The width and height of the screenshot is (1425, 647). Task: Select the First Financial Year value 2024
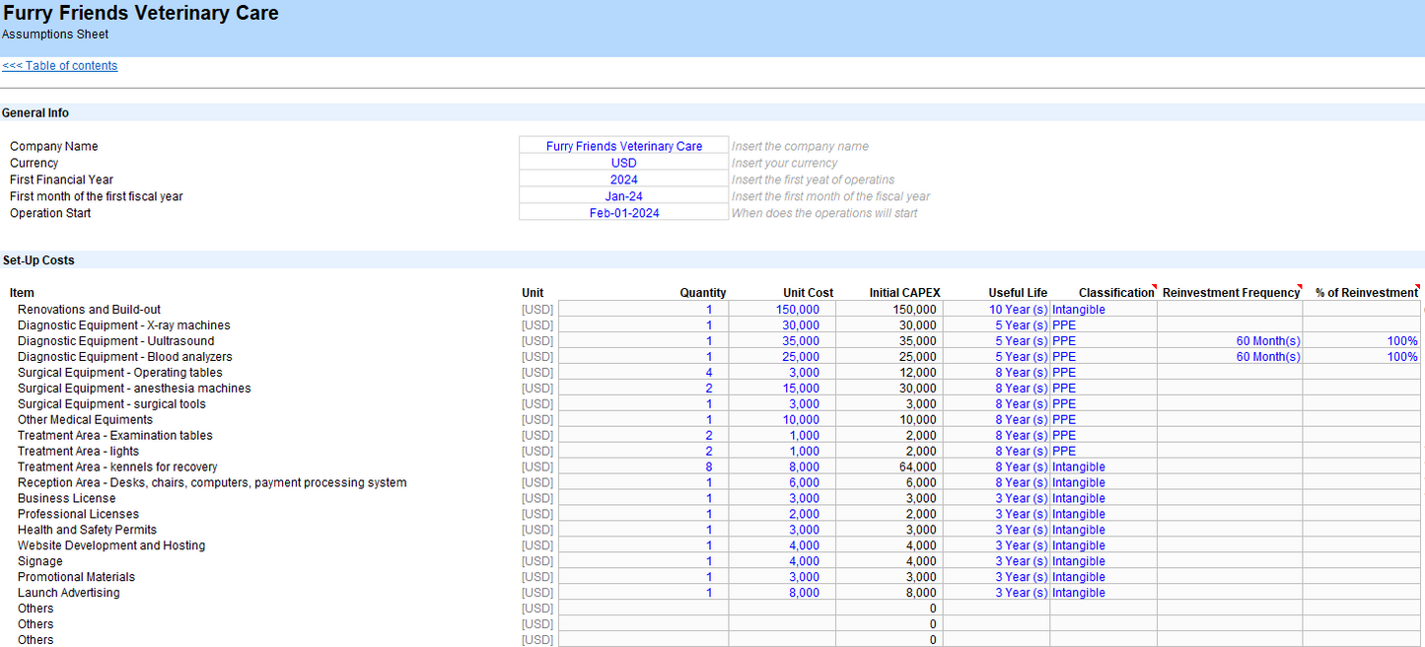pyautogui.click(x=623, y=180)
